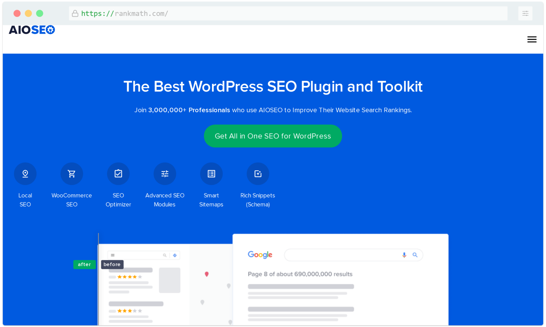Click the blue directions diamond icon
The height and width of the screenshot is (327, 546).
(175, 255)
